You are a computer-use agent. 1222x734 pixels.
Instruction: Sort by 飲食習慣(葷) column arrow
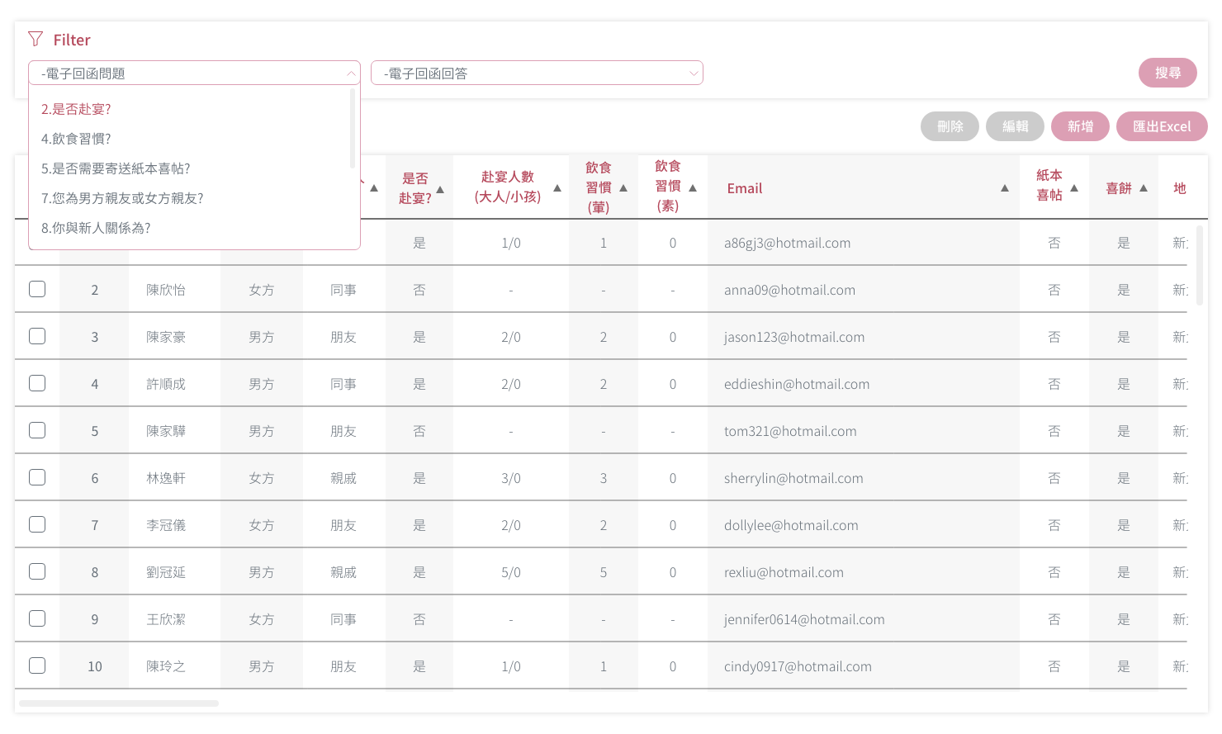[623, 188]
